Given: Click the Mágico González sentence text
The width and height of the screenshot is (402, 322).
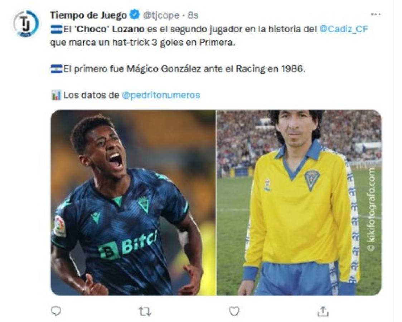Looking at the screenshot, I should 185,69.
